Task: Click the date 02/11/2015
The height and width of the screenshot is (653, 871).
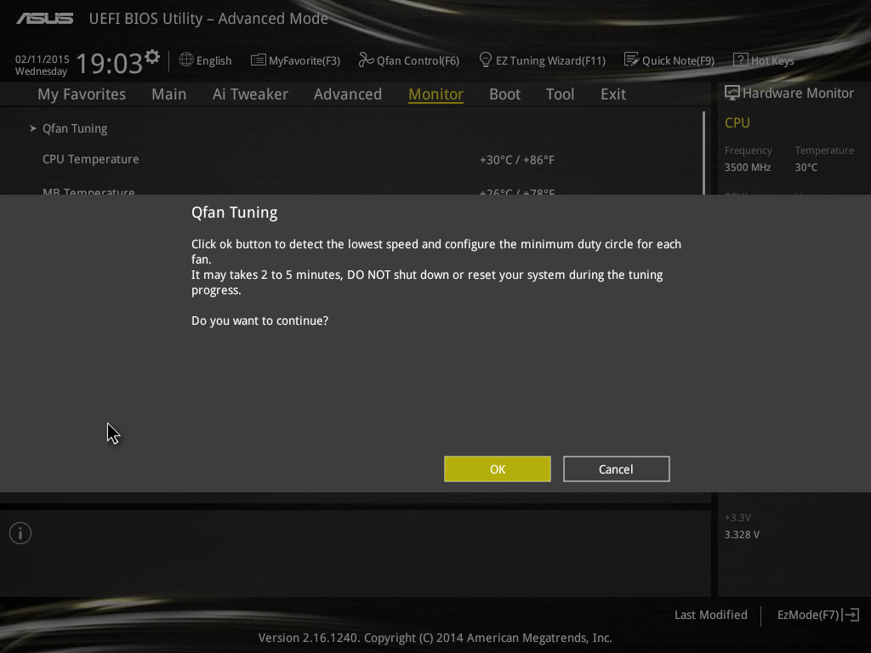Action: 43,60
